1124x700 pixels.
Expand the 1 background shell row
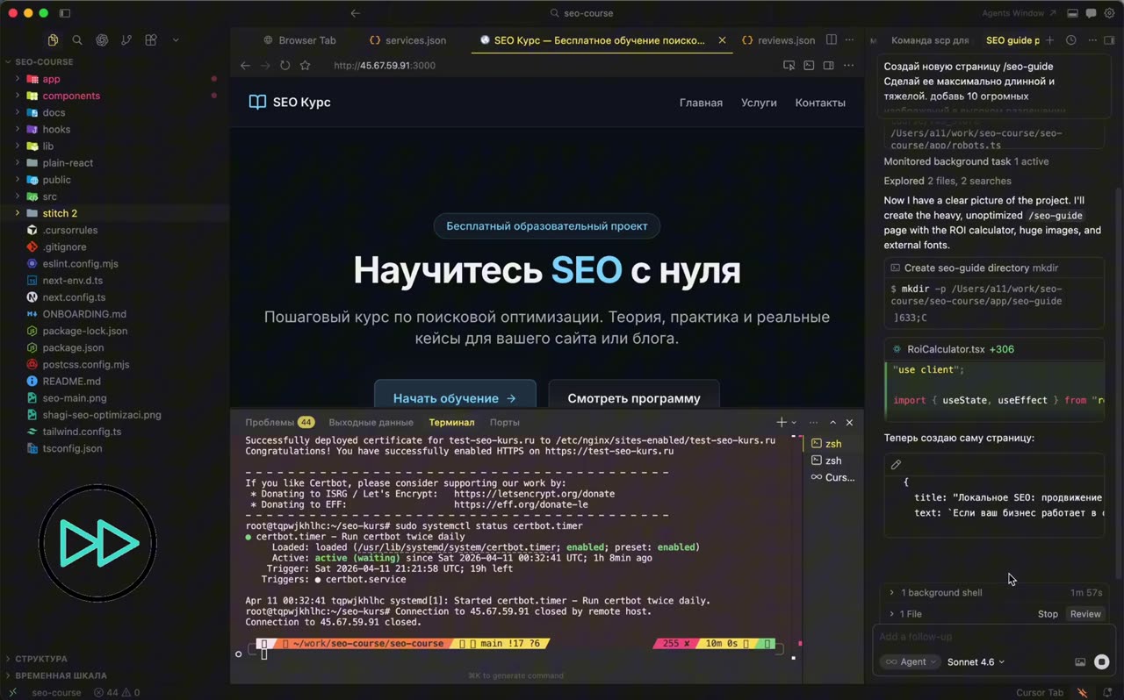click(x=995, y=593)
